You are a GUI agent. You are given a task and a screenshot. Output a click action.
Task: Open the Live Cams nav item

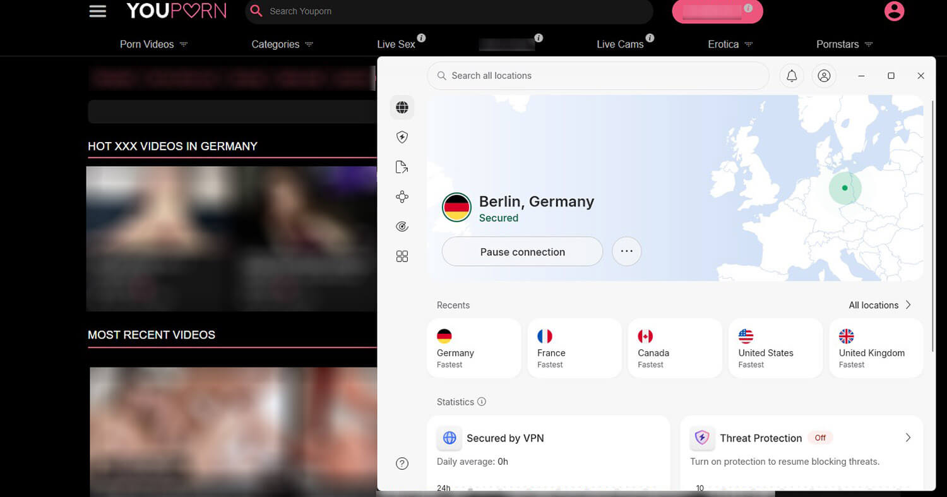[x=620, y=44]
